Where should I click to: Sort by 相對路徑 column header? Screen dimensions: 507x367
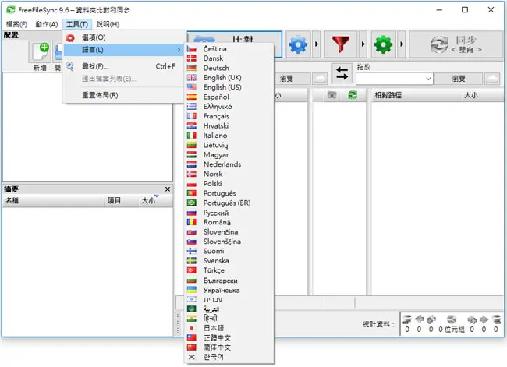[x=388, y=95]
